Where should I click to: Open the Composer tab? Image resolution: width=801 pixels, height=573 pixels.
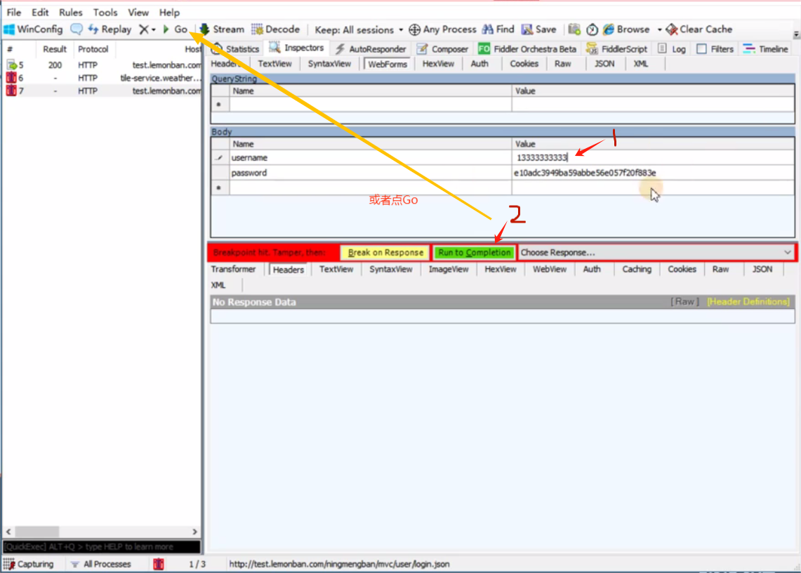[442, 48]
